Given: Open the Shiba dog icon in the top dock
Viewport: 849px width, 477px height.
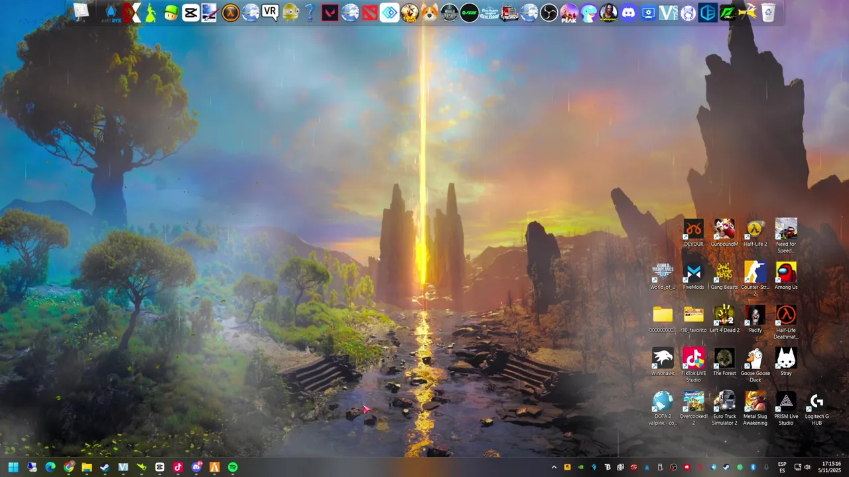Looking at the screenshot, I should [x=429, y=12].
